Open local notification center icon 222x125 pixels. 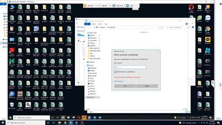(218, 123)
